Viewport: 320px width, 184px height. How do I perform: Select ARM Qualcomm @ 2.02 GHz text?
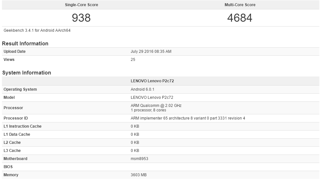(x=156, y=106)
